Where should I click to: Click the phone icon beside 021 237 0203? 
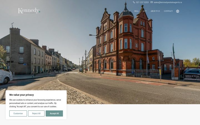134,2
